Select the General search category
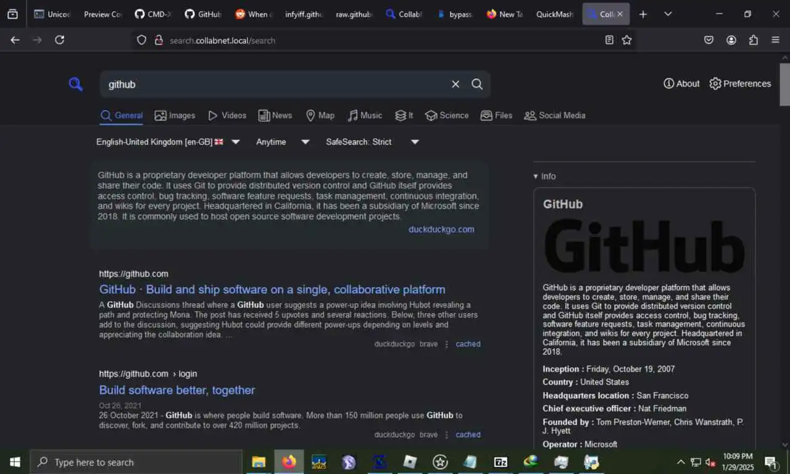 (x=122, y=115)
